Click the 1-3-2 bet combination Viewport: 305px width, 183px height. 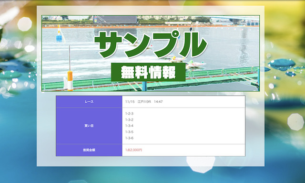coord(129,119)
